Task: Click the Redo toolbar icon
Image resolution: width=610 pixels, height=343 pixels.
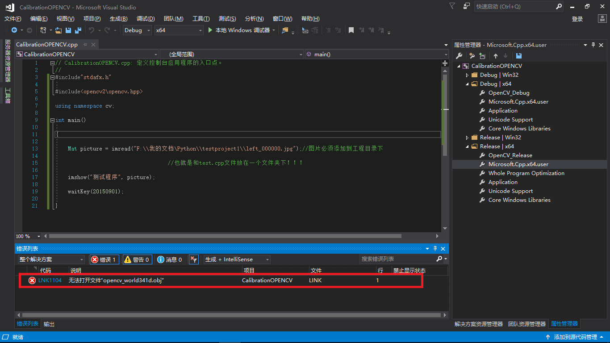Action: pos(107,30)
